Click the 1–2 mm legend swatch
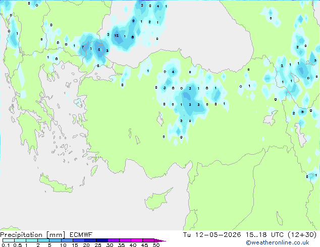320x247 pixels. [x=32, y=240]
